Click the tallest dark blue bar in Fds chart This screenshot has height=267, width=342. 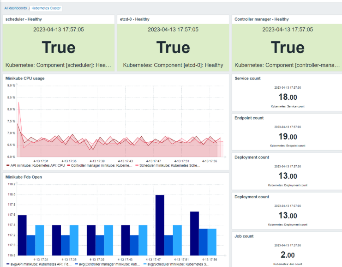pos(160,222)
